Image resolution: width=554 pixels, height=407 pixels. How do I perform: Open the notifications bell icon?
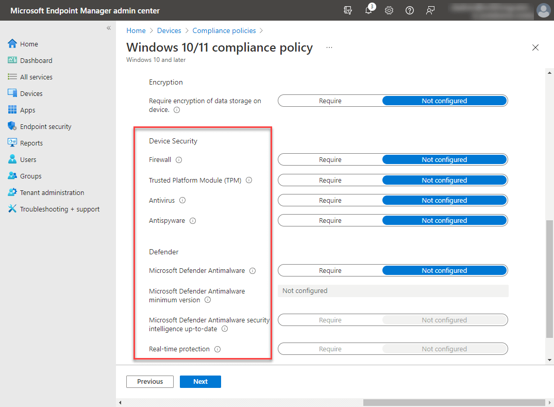point(369,10)
